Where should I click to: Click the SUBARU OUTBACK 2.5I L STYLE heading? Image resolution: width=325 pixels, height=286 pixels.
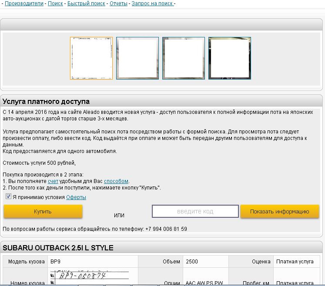58,248
